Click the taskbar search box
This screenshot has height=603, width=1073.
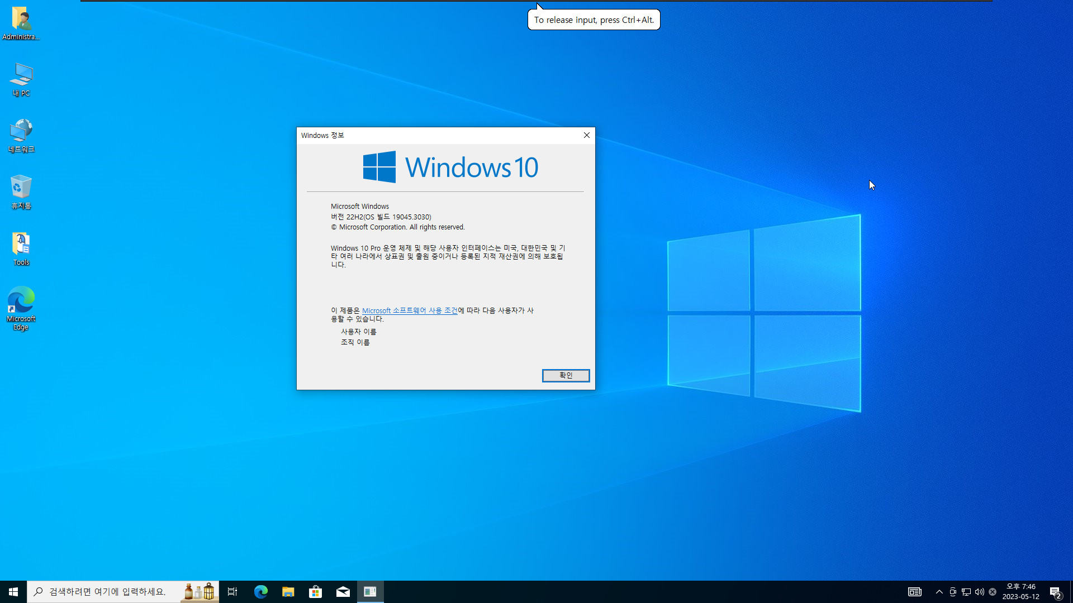(123, 592)
